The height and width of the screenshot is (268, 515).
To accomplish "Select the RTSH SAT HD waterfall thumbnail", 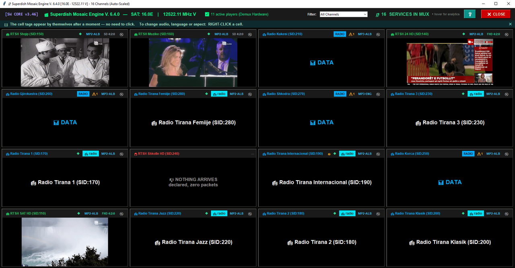I will point(65,242).
